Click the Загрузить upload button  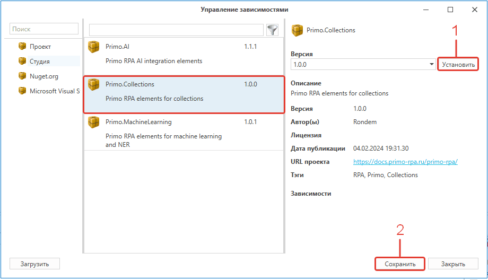coord(34,264)
